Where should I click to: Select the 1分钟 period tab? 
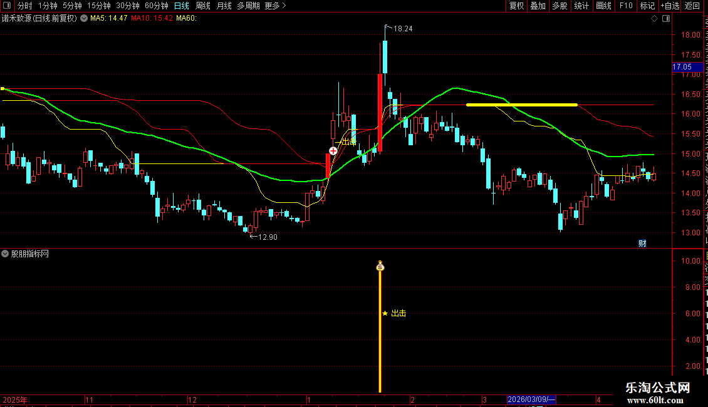(x=48, y=6)
